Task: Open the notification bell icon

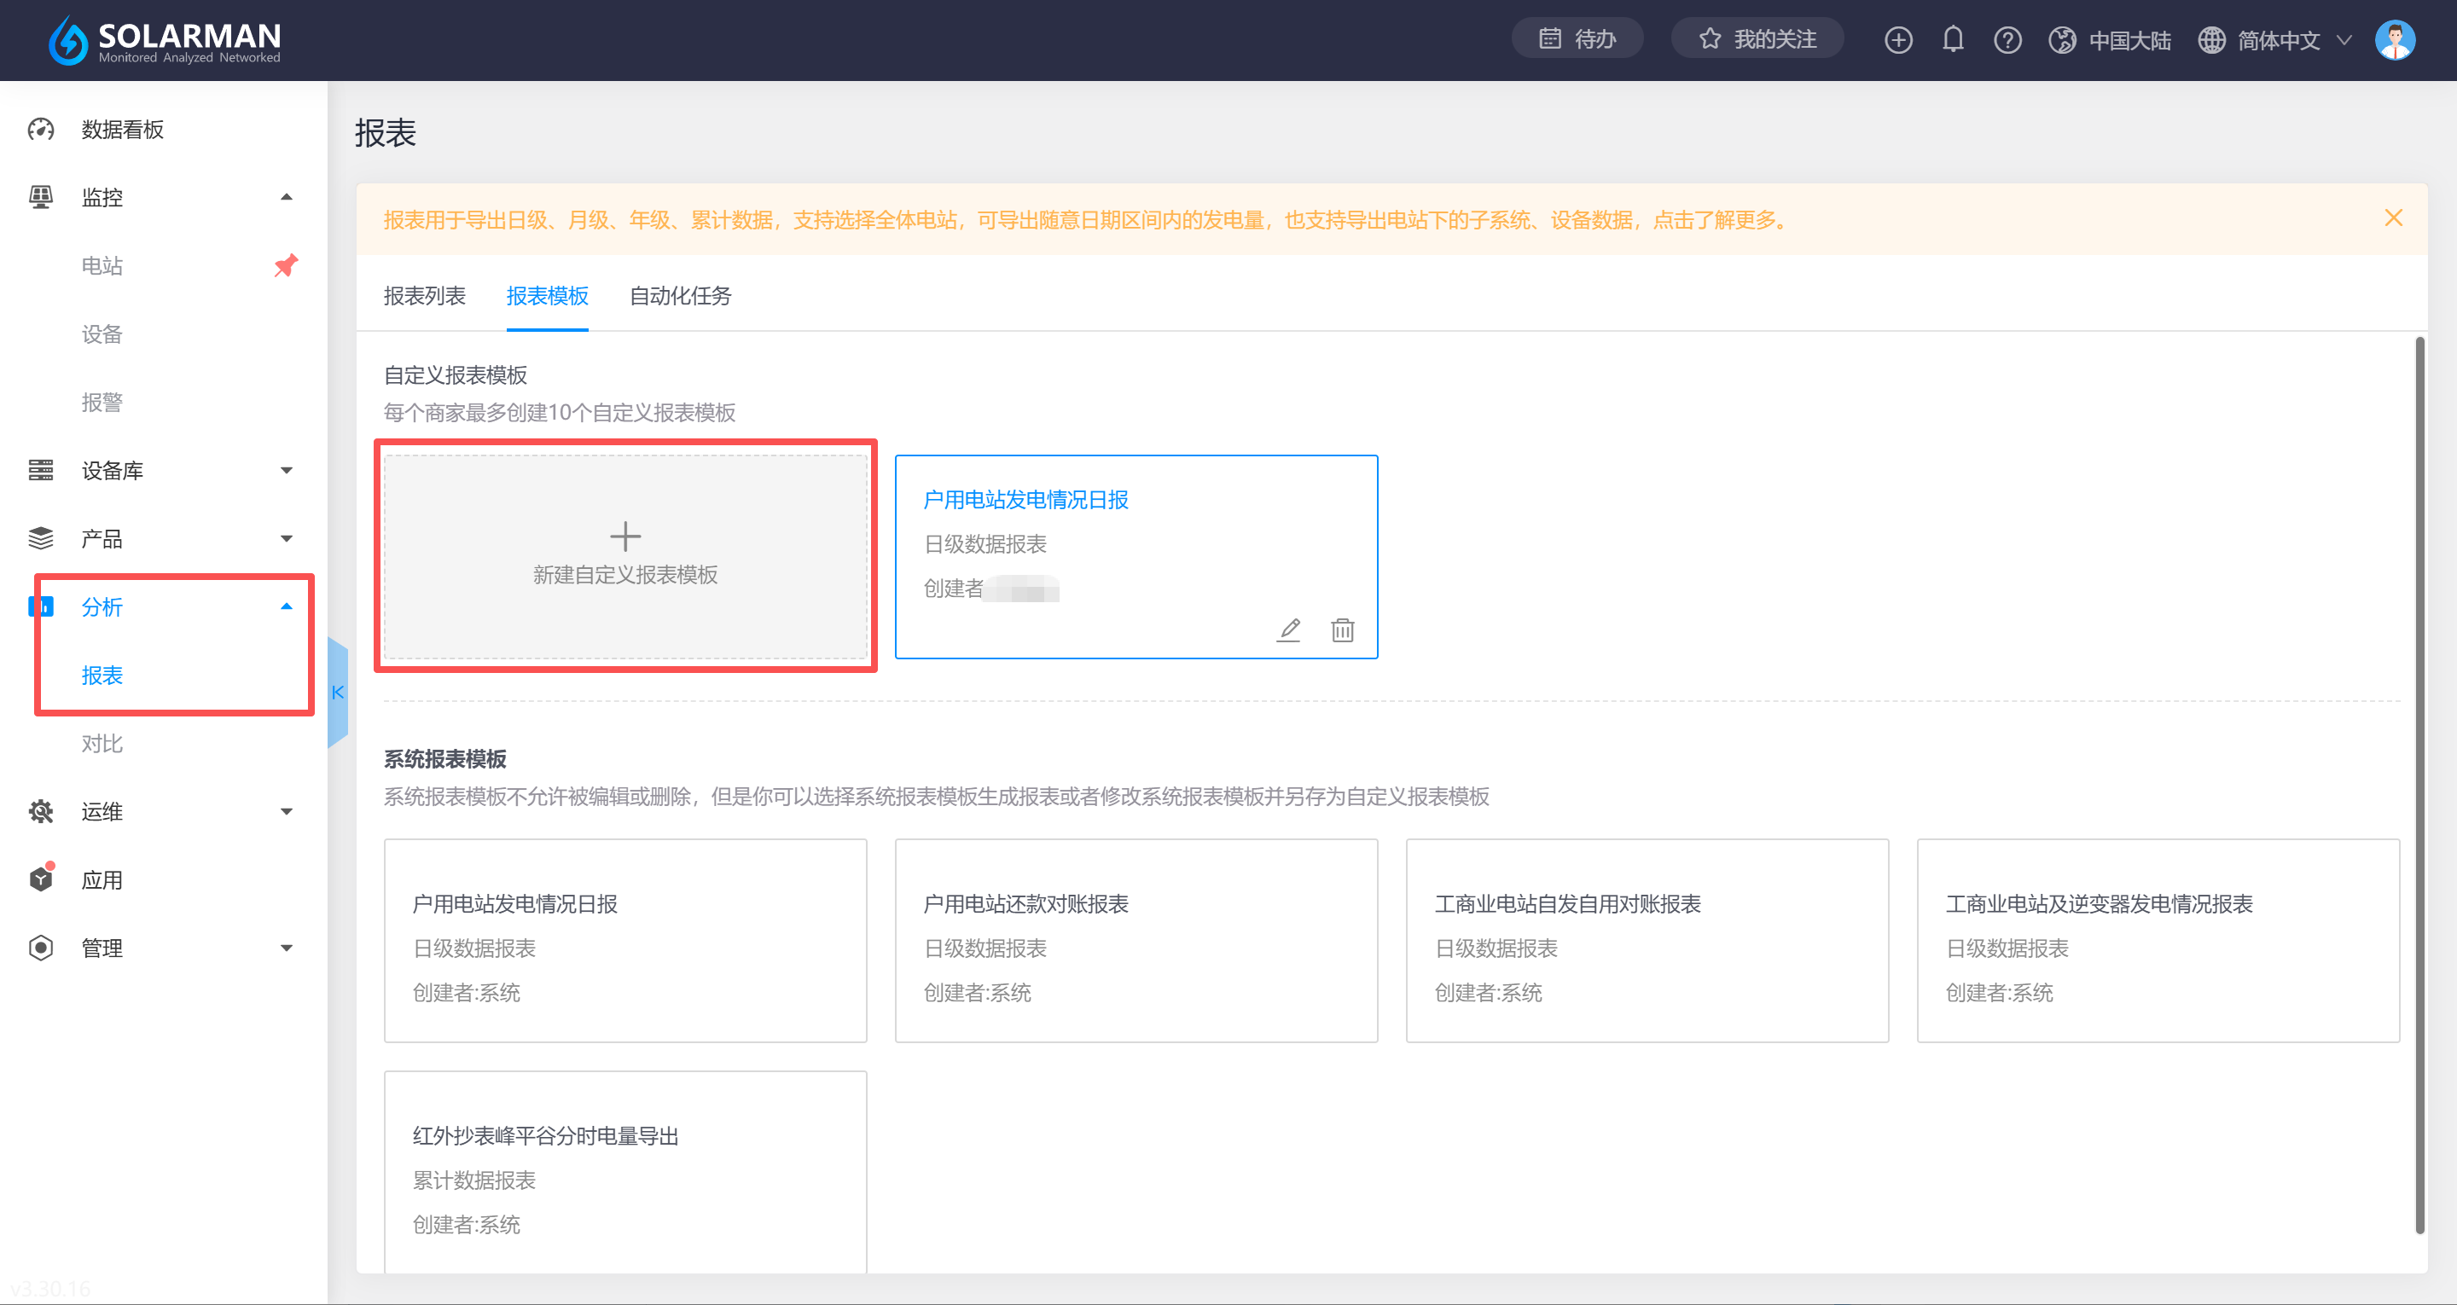Action: pos(1953,39)
